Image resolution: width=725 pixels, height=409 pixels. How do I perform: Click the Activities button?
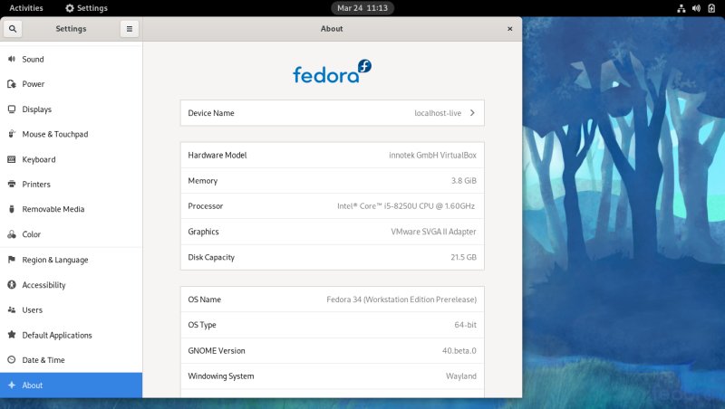click(x=25, y=8)
